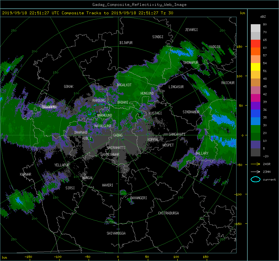Click the BALLARY city label
The height and width of the screenshot is (261, 279).
202,153
